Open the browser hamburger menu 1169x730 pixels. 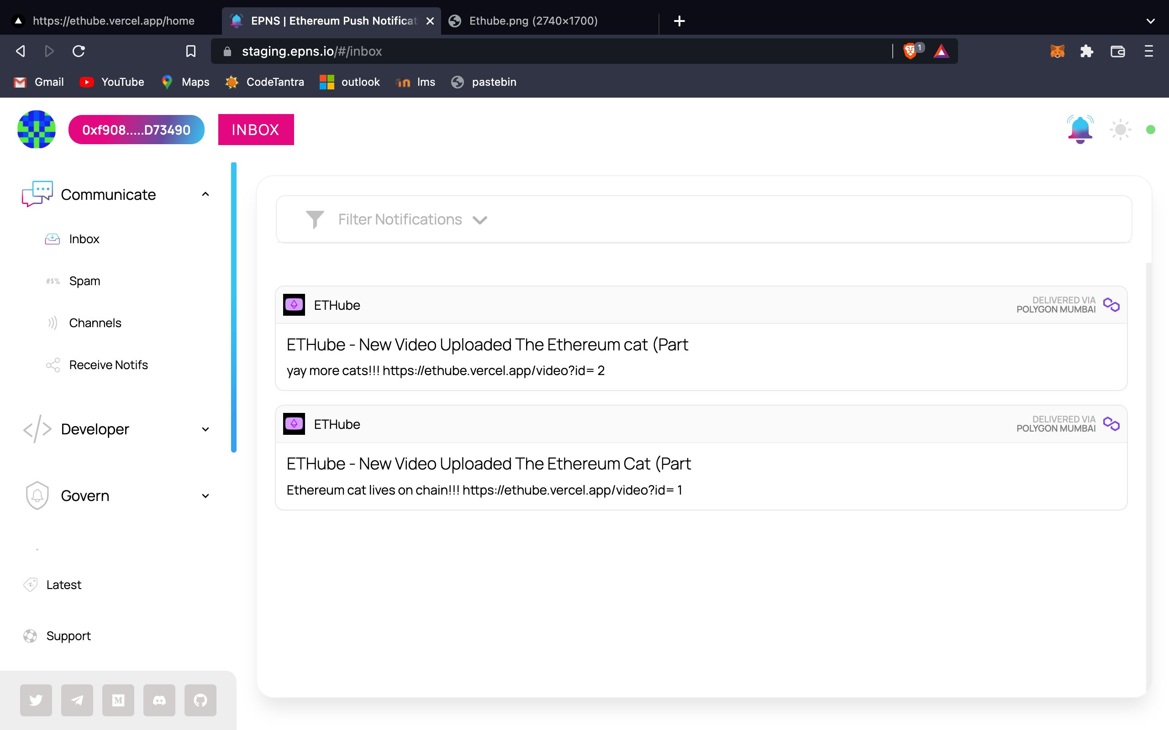(x=1149, y=51)
